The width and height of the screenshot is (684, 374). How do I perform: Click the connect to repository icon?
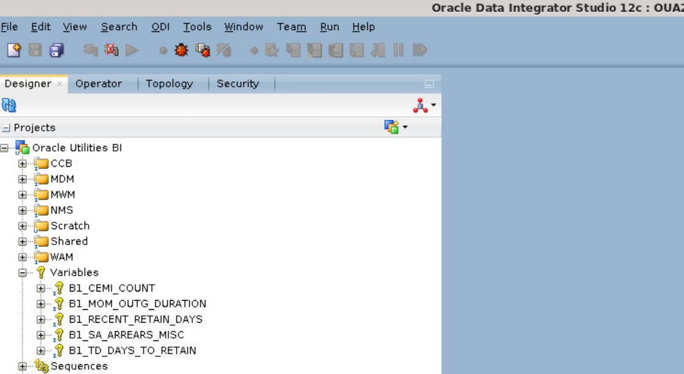(x=91, y=50)
